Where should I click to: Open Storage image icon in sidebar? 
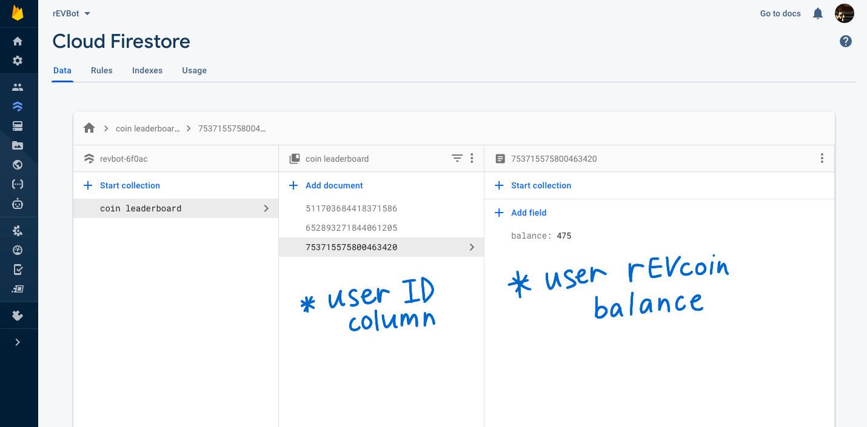pyautogui.click(x=18, y=145)
